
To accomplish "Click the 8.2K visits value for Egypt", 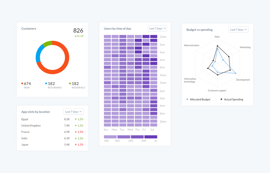I will [67, 119].
